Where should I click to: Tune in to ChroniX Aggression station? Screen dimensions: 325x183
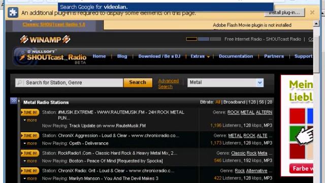click(x=30, y=136)
